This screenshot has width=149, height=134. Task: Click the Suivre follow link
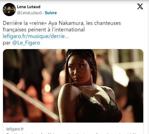pyautogui.click(x=51, y=13)
